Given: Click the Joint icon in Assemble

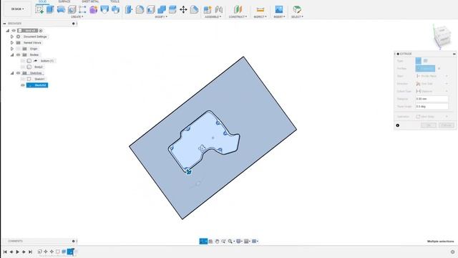Looking at the screenshot, I should 218,9.
